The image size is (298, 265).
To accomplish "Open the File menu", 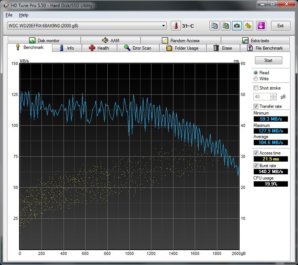I will click(x=9, y=15).
